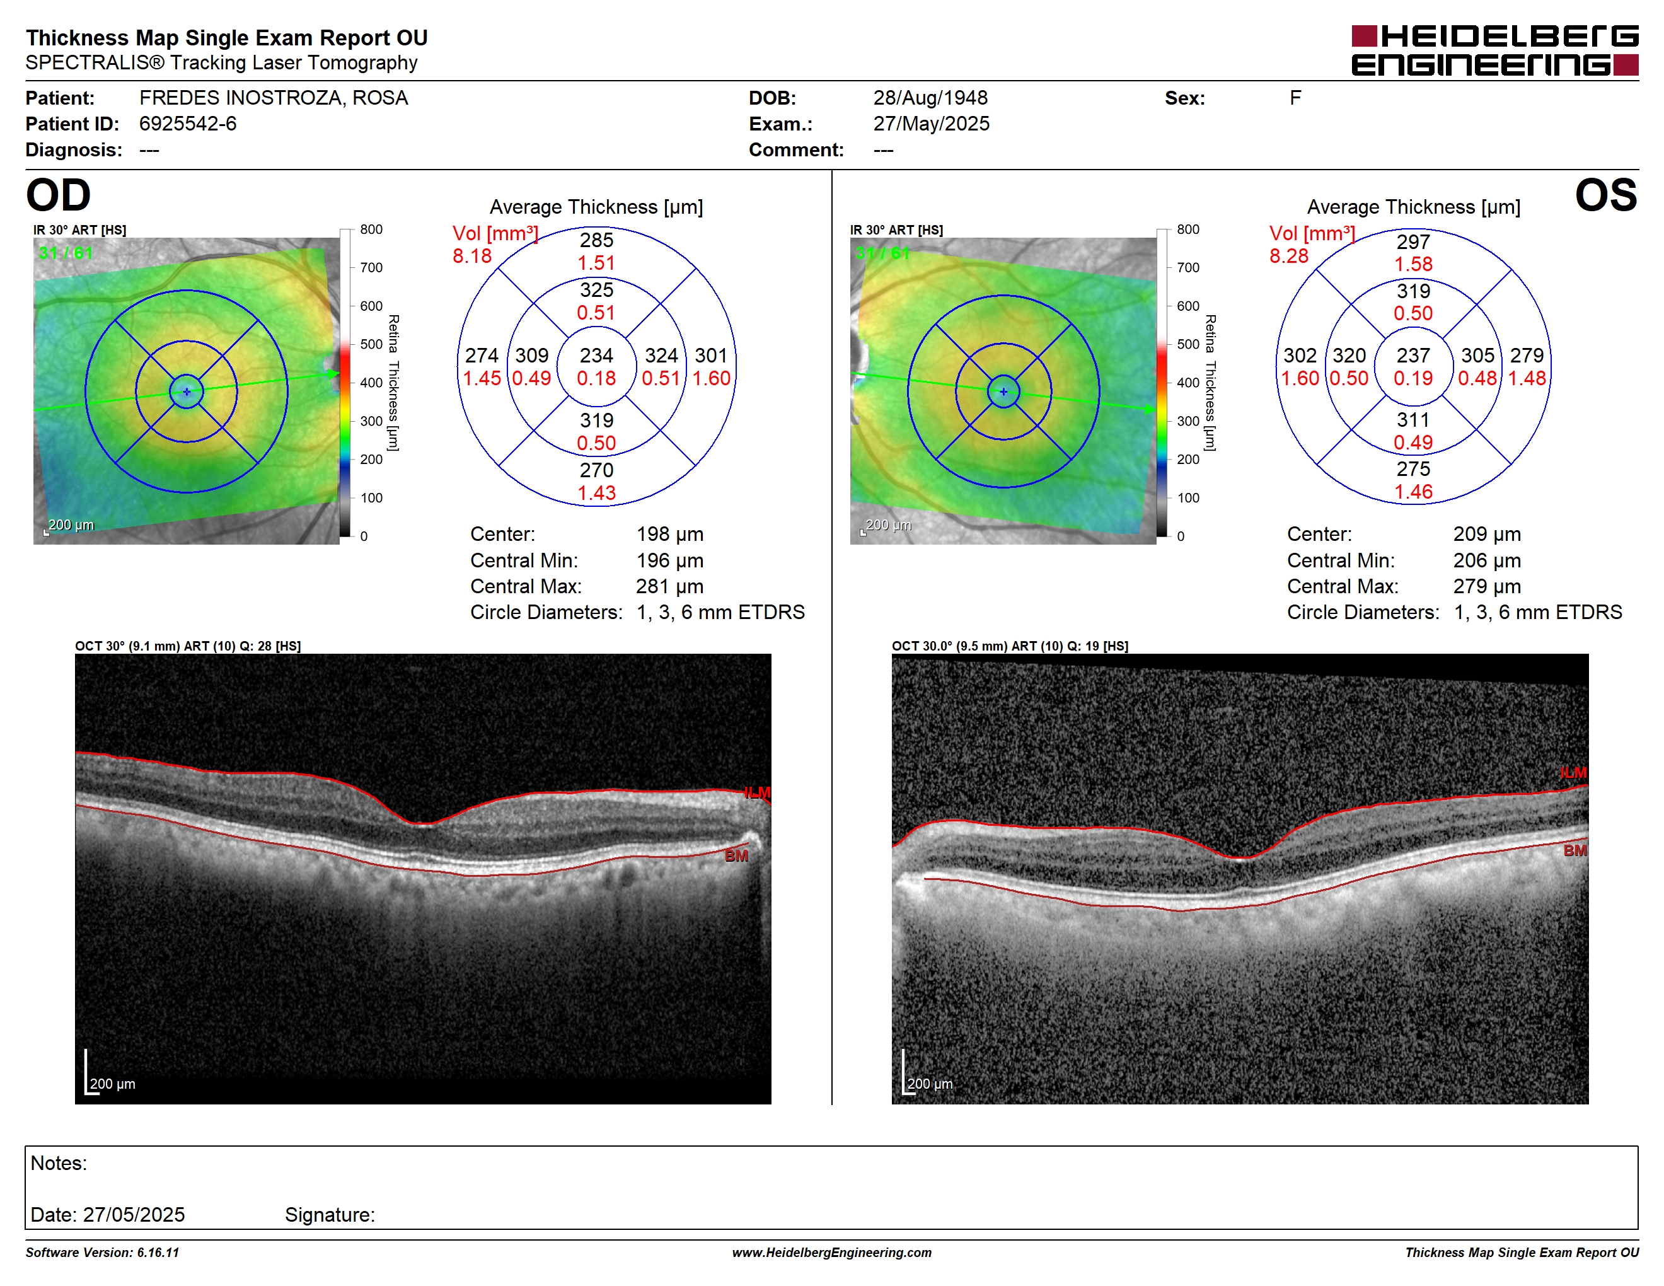The image size is (1664, 1286).
Task: Click the Notes field
Action: point(831,1187)
